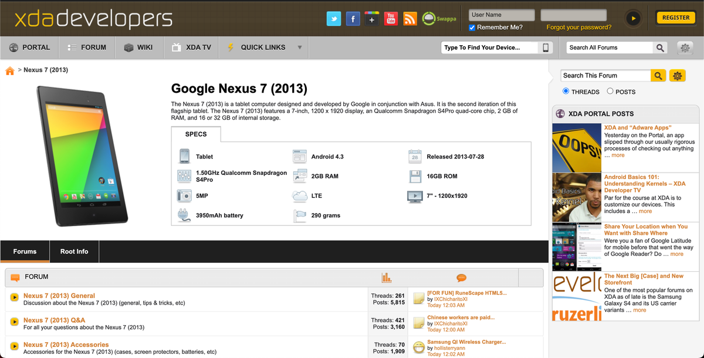Screen dimensions: 704x358
Task: Click the XDA Portal Posts globe icon
Action: [560, 114]
